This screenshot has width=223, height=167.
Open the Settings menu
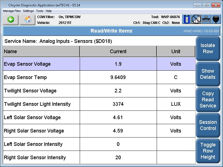[x=28, y=11]
